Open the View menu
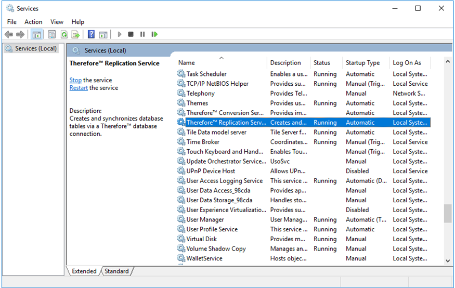The height and width of the screenshot is (288, 455). point(57,22)
